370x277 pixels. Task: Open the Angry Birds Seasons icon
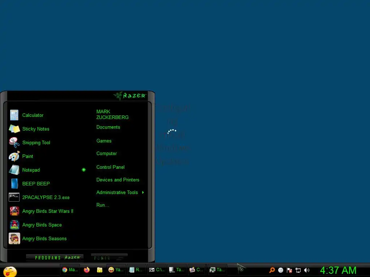coord(14,238)
